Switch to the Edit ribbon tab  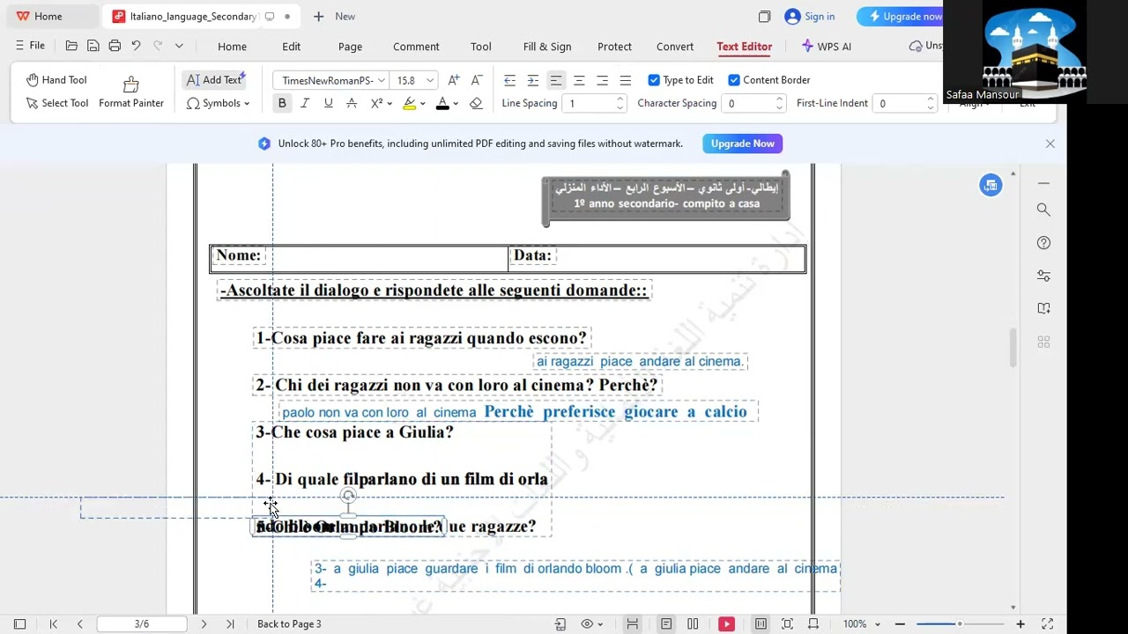(292, 47)
